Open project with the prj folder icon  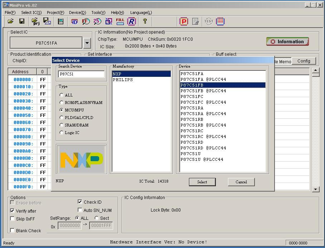tap(36, 21)
